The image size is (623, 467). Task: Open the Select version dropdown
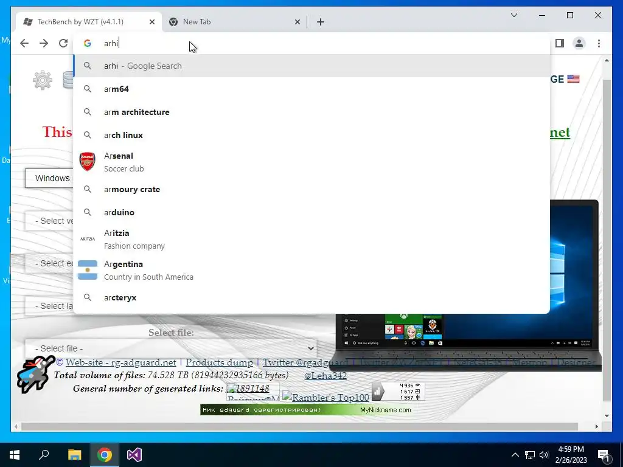[49, 221]
